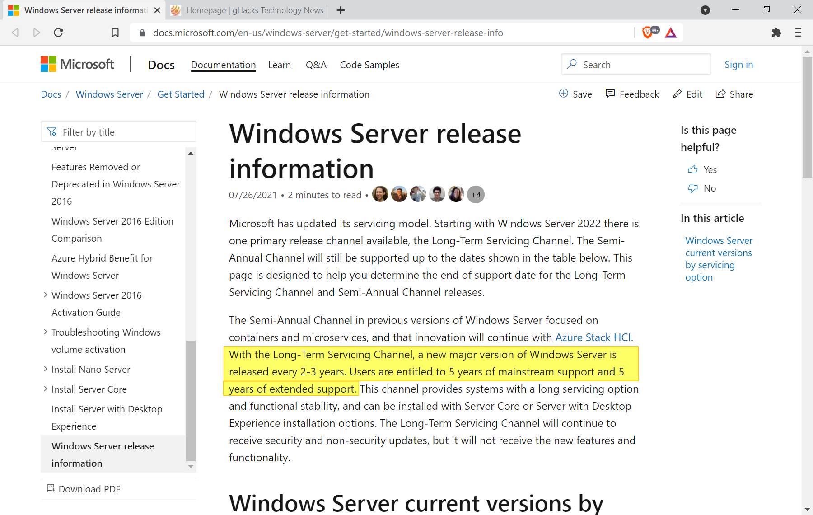
Task: Open the Code Samples menu item
Action: point(369,65)
